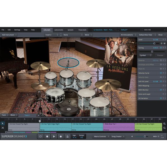Select the Track 1 tab
Screen dimensions: 167x167
click(x=27, y=115)
